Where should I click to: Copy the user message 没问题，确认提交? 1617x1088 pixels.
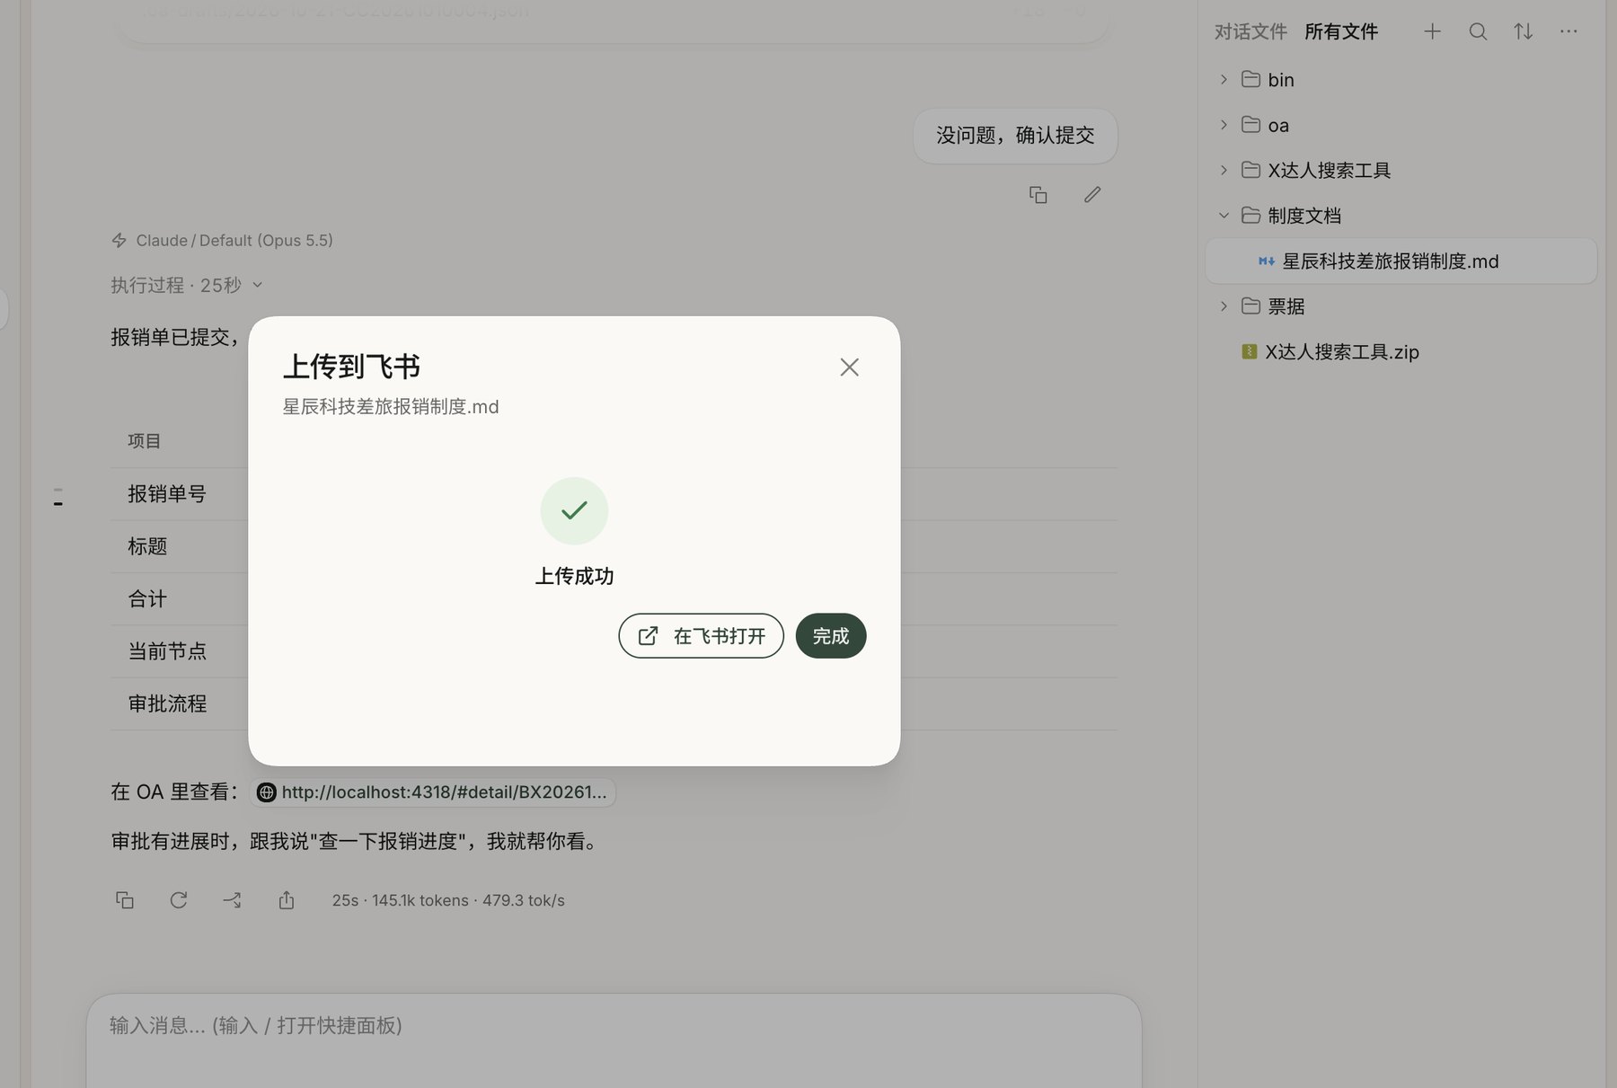(1038, 195)
